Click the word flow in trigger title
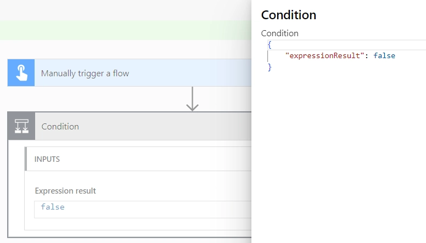The width and height of the screenshot is (426, 243). coord(121,74)
